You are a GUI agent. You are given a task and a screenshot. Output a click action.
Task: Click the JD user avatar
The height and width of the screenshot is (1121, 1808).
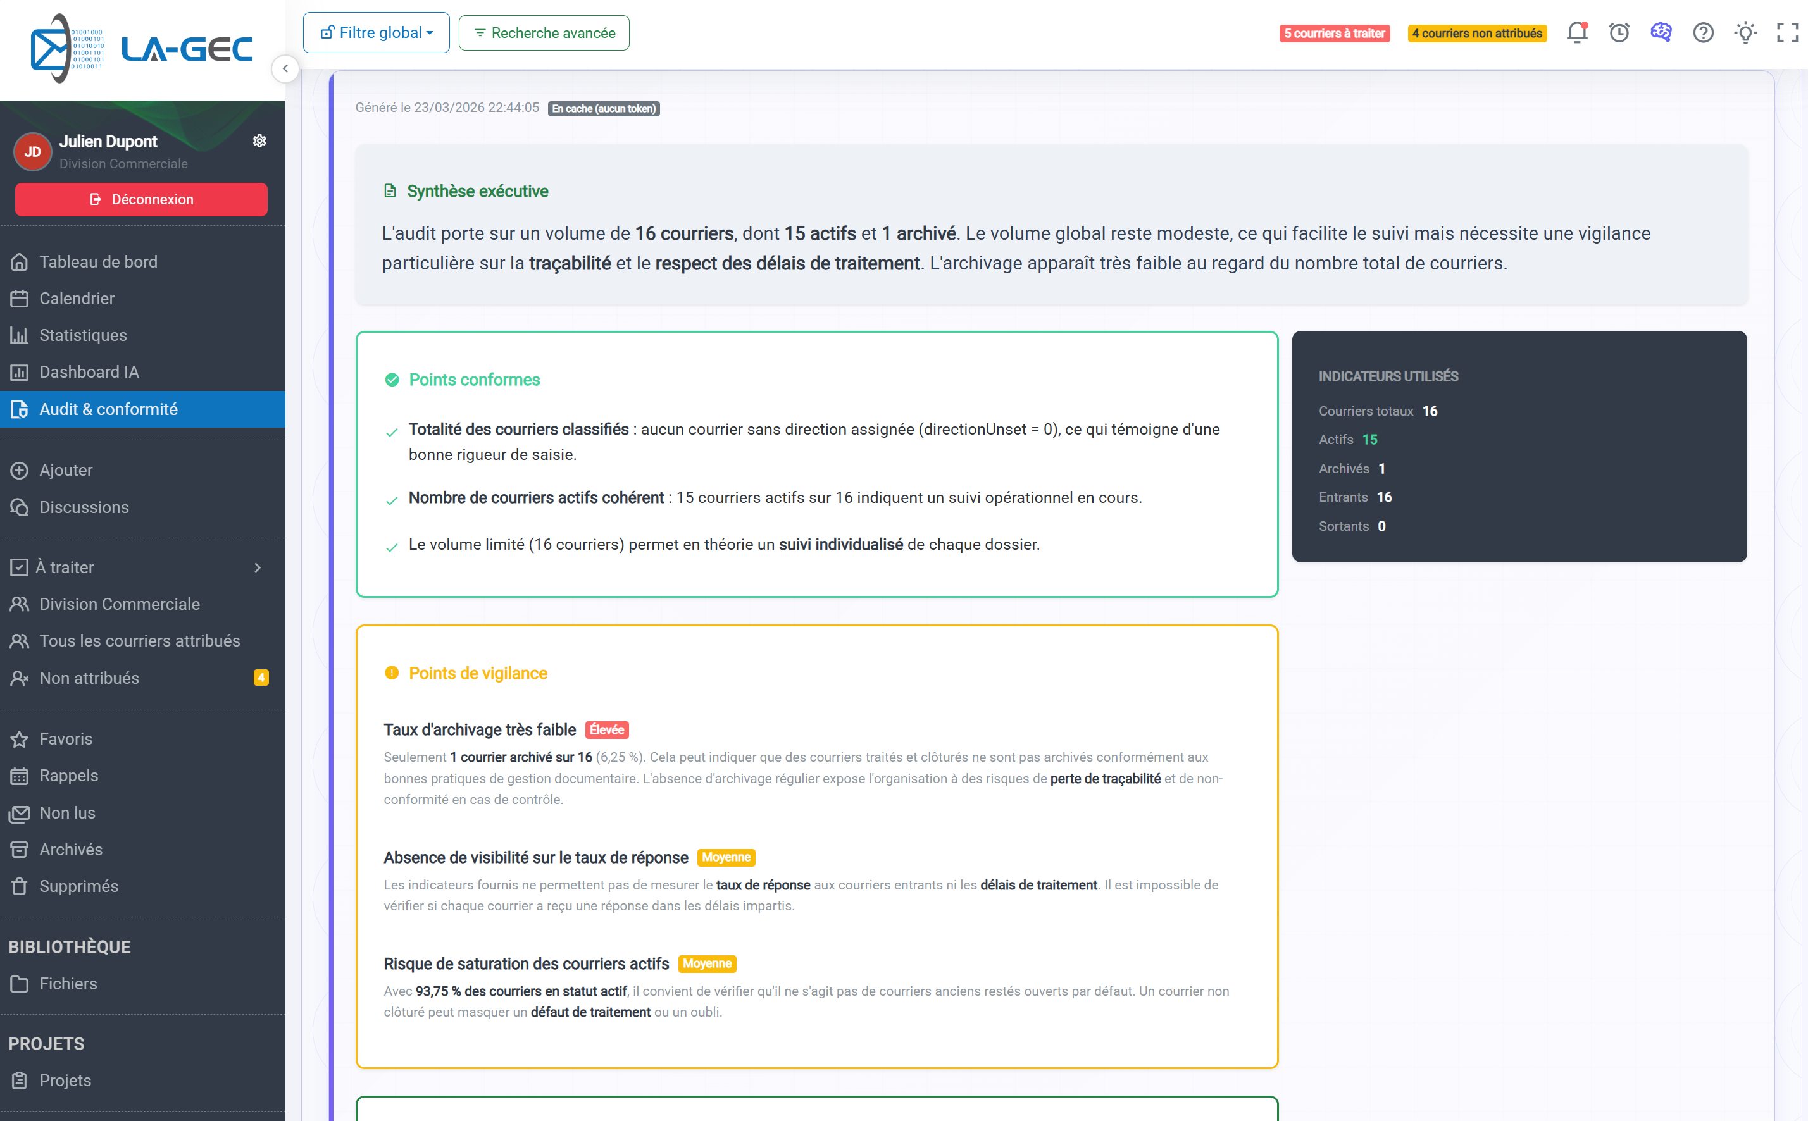(x=33, y=152)
